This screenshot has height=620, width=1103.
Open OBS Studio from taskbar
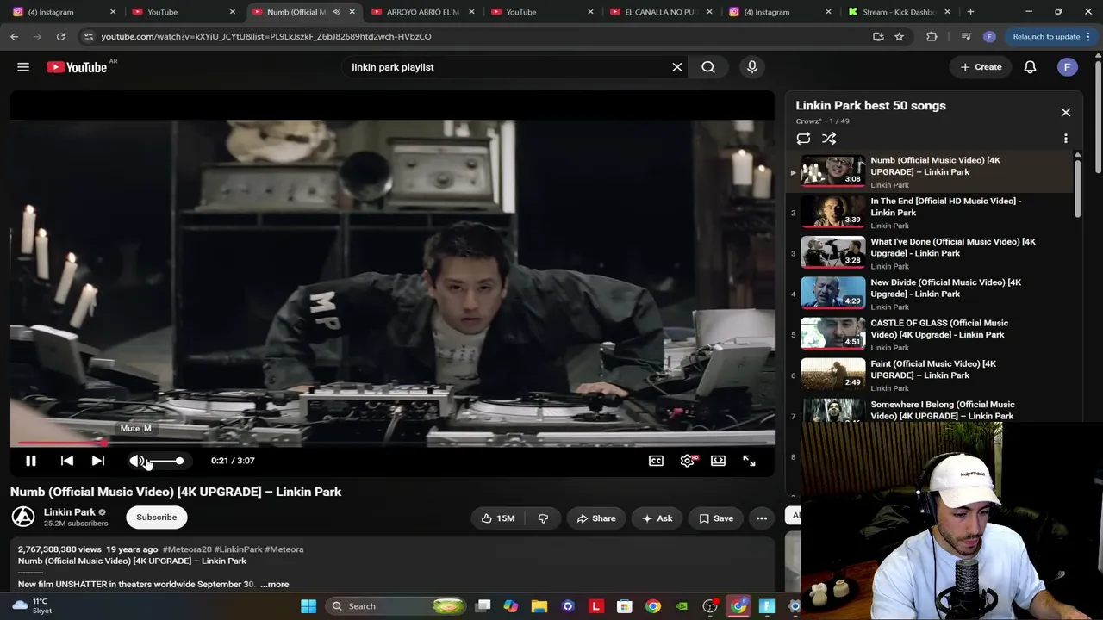click(710, 606)
